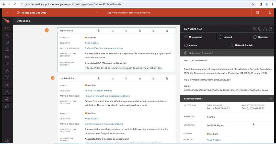Open Notes from Overwatch header
276x144 pixels.
point(227,53)
